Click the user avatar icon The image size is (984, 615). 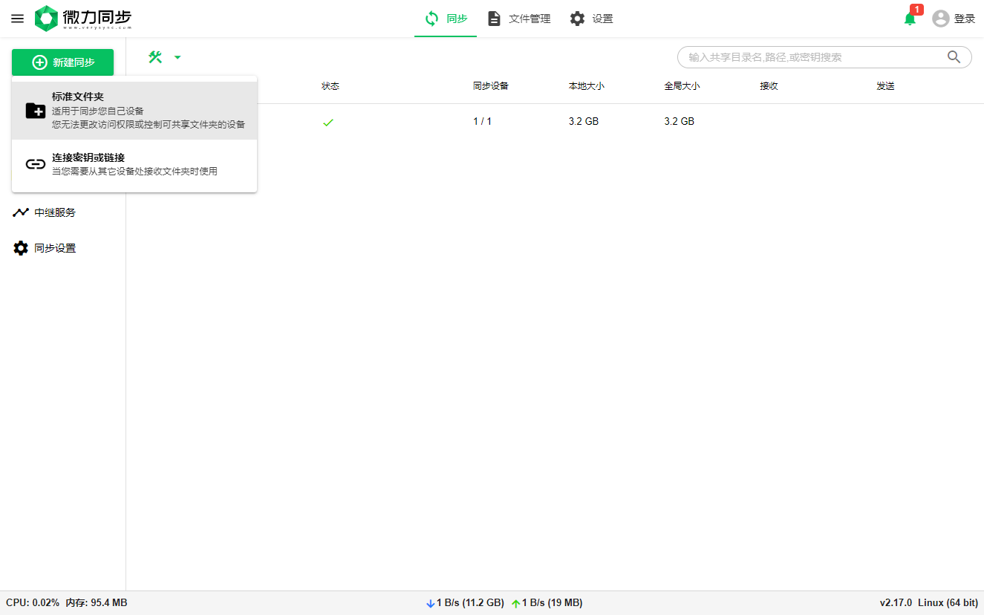click(941, 19)
